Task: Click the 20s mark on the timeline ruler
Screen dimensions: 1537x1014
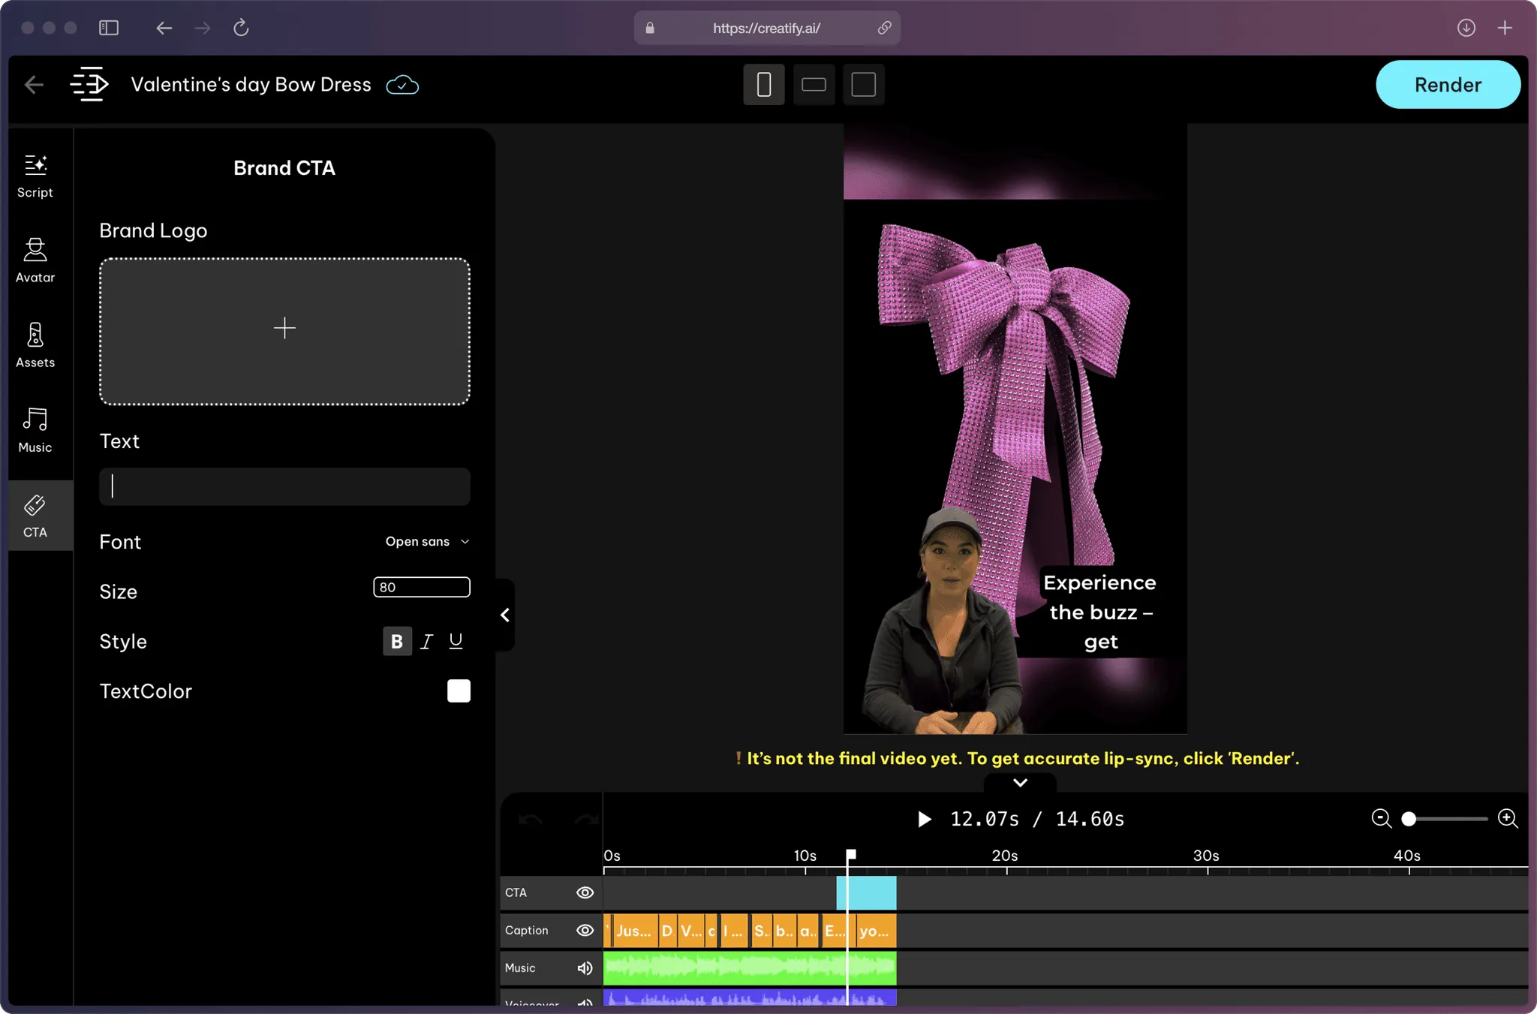Action: click(x=1005, y=856)
